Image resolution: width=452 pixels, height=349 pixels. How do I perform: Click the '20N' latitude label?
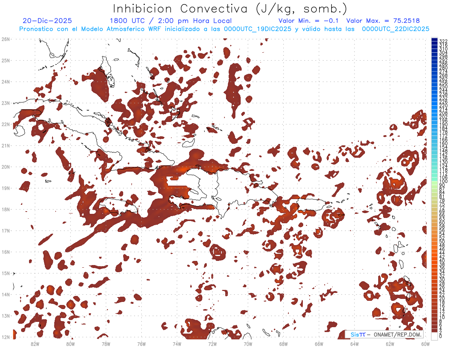6,167
